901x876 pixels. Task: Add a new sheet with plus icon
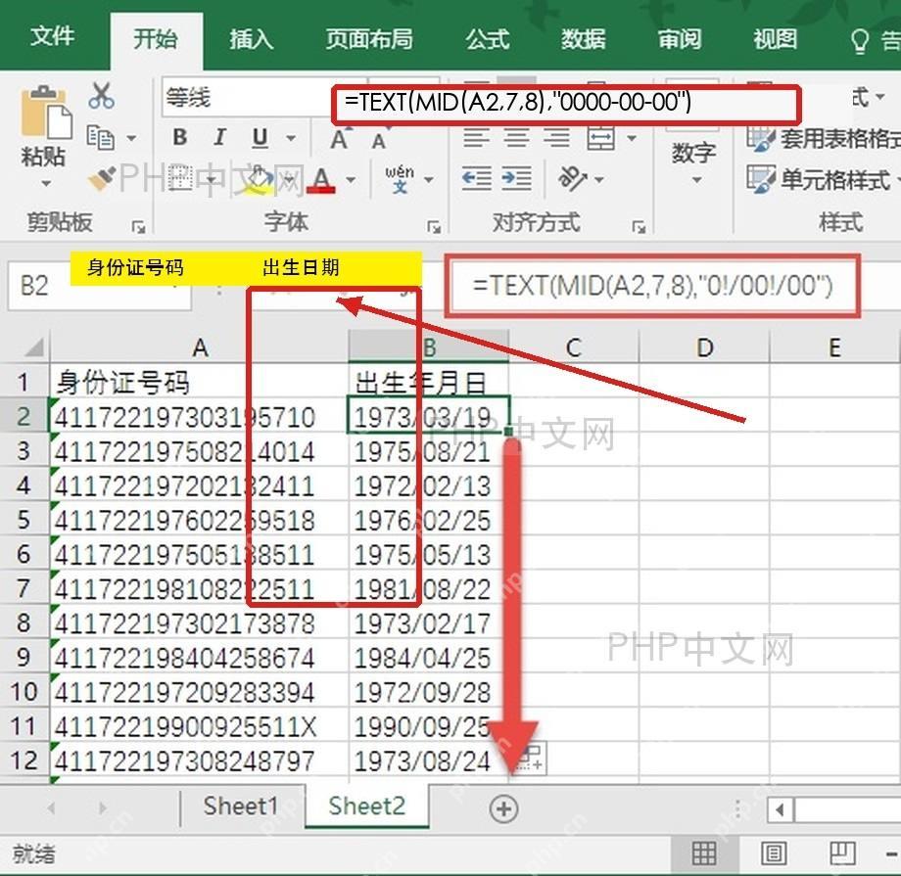tap(504, 808)
